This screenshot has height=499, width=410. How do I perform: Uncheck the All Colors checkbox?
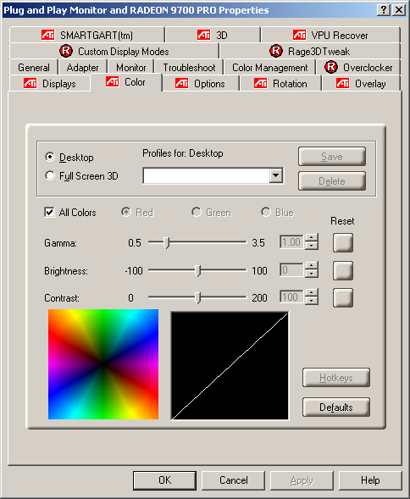click(49, 212)
